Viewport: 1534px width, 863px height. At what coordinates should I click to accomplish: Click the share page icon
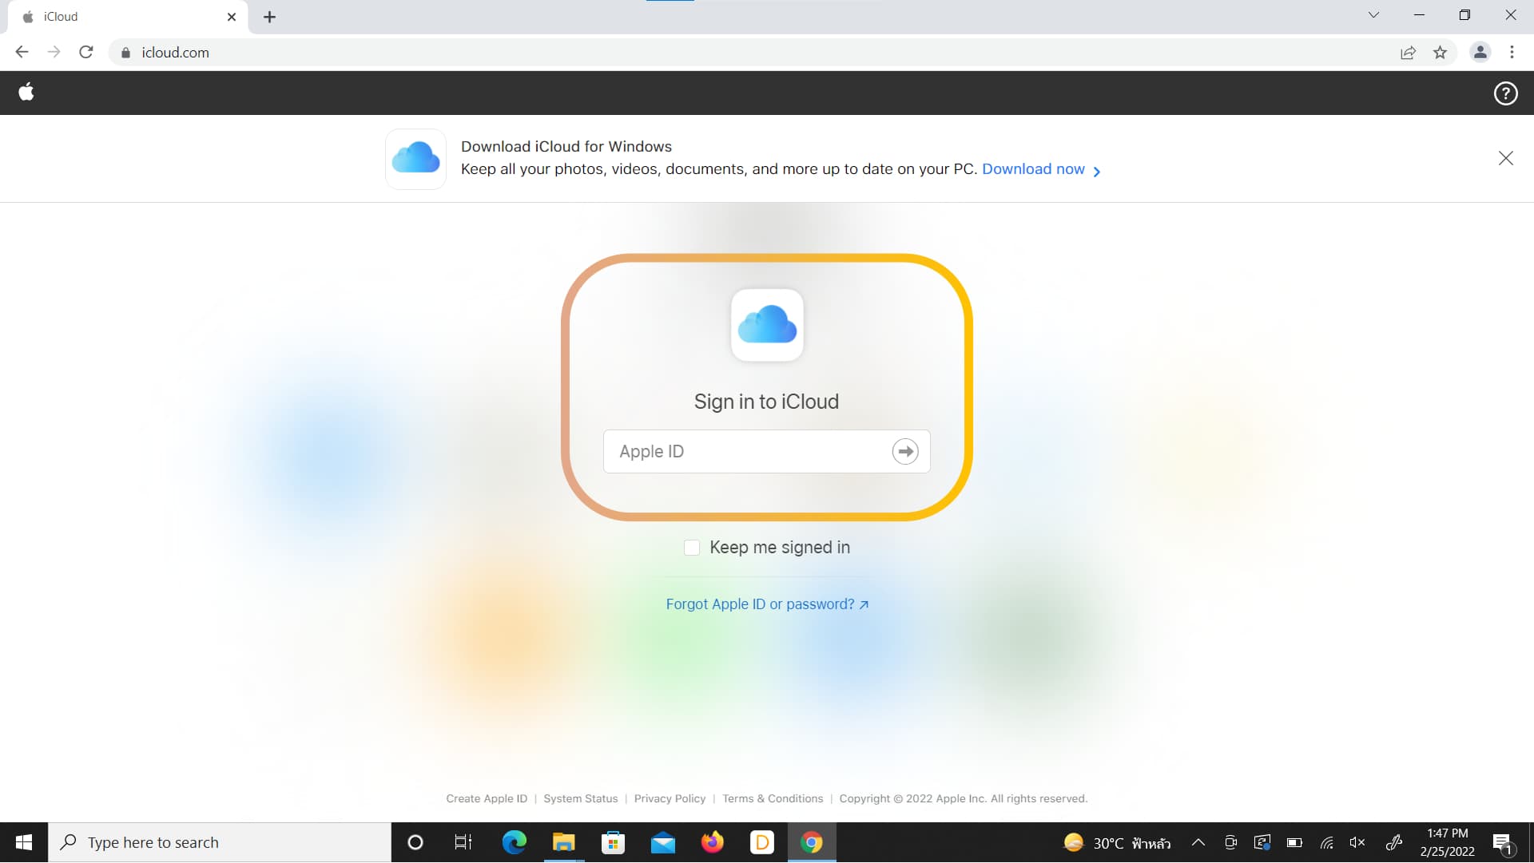(x=1408, y=53)
